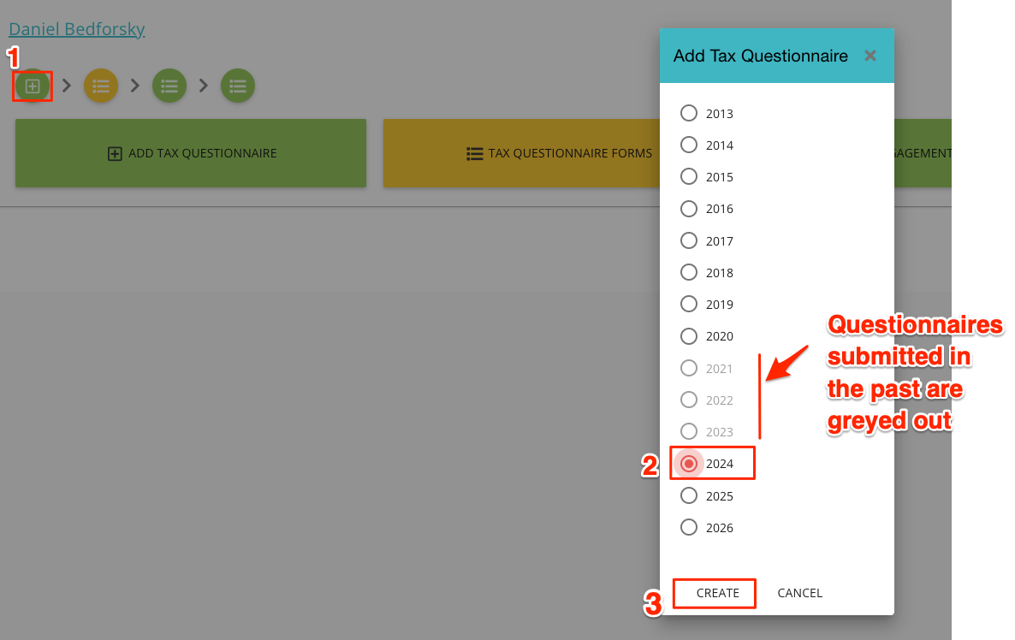The image size is (1015, 640).
Task: Open the ADD TAX QUESTIONNAIRE green tile
Action: click(191, 153)
